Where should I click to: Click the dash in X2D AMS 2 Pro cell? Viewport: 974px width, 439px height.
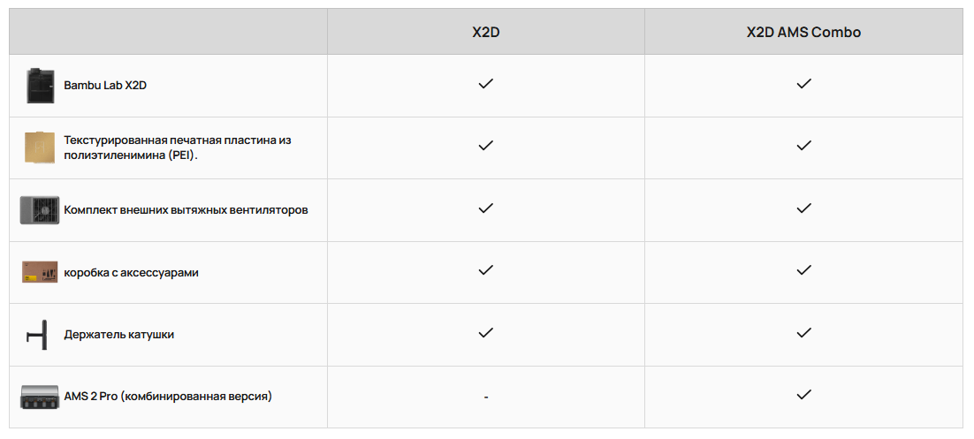point(486,397)
